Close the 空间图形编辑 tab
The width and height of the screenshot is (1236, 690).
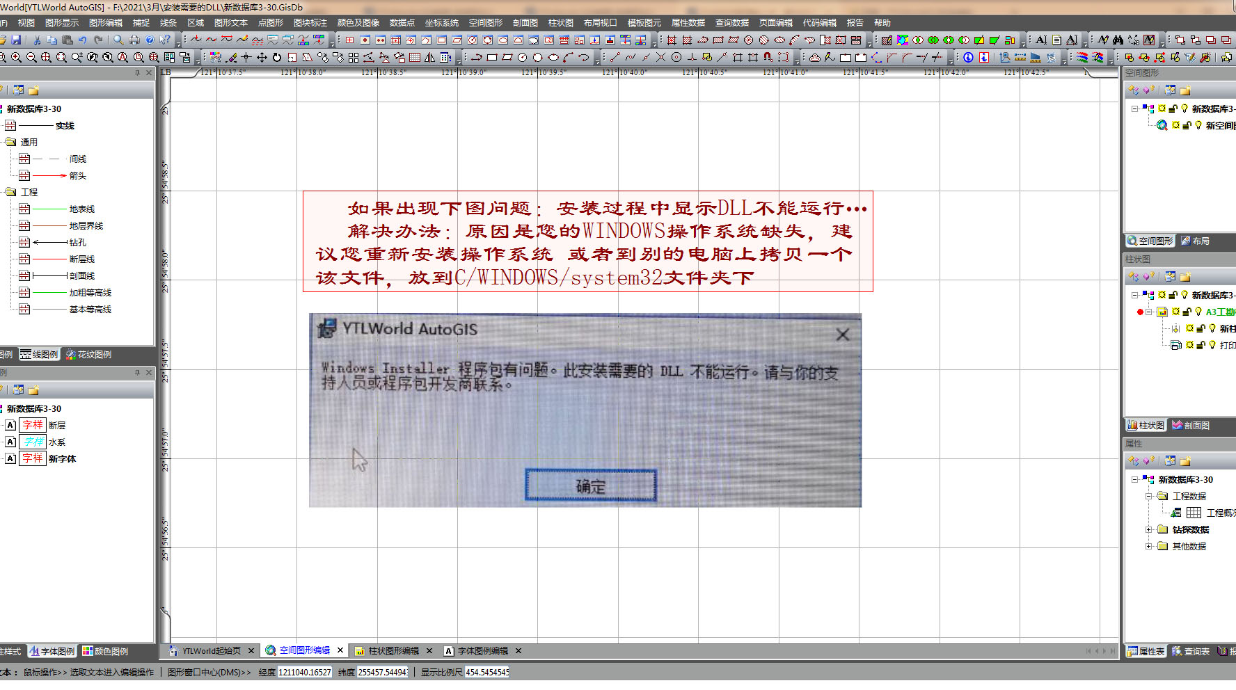(340, 650)
